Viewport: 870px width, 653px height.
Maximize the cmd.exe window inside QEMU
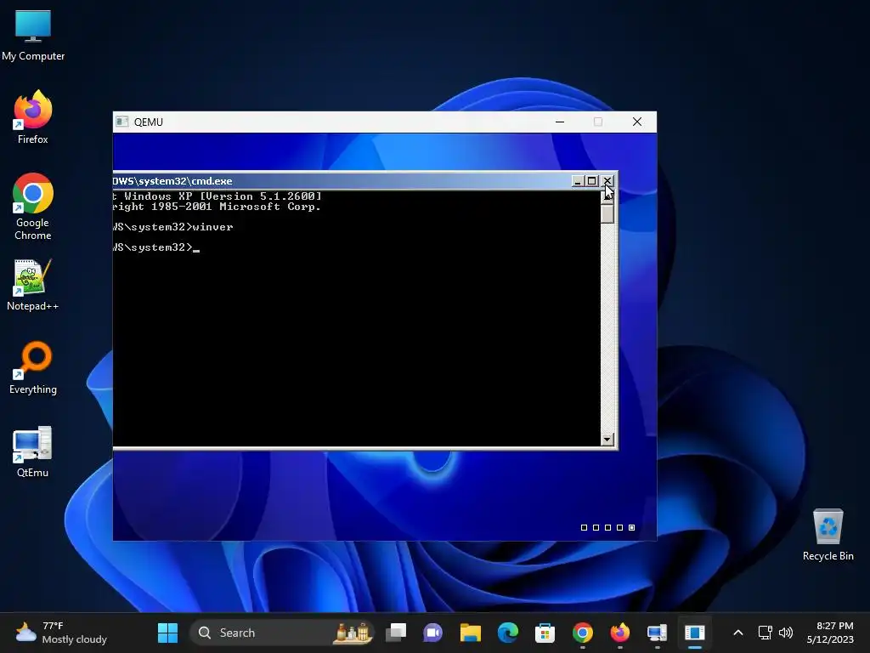coord(592,181)
